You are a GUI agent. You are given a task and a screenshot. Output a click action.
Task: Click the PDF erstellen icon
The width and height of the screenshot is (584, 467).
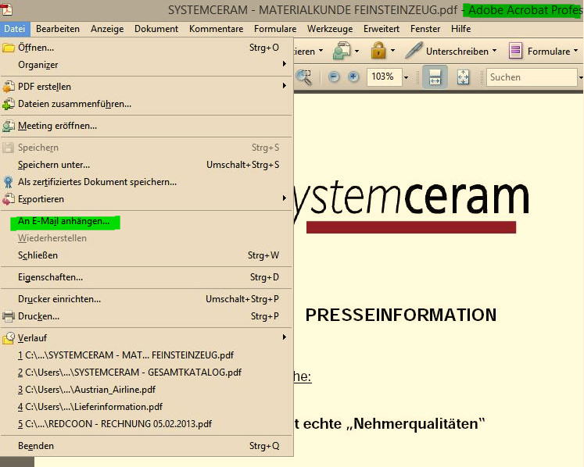click(9, 87)
